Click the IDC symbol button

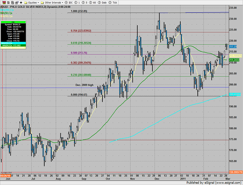(69, 3)
